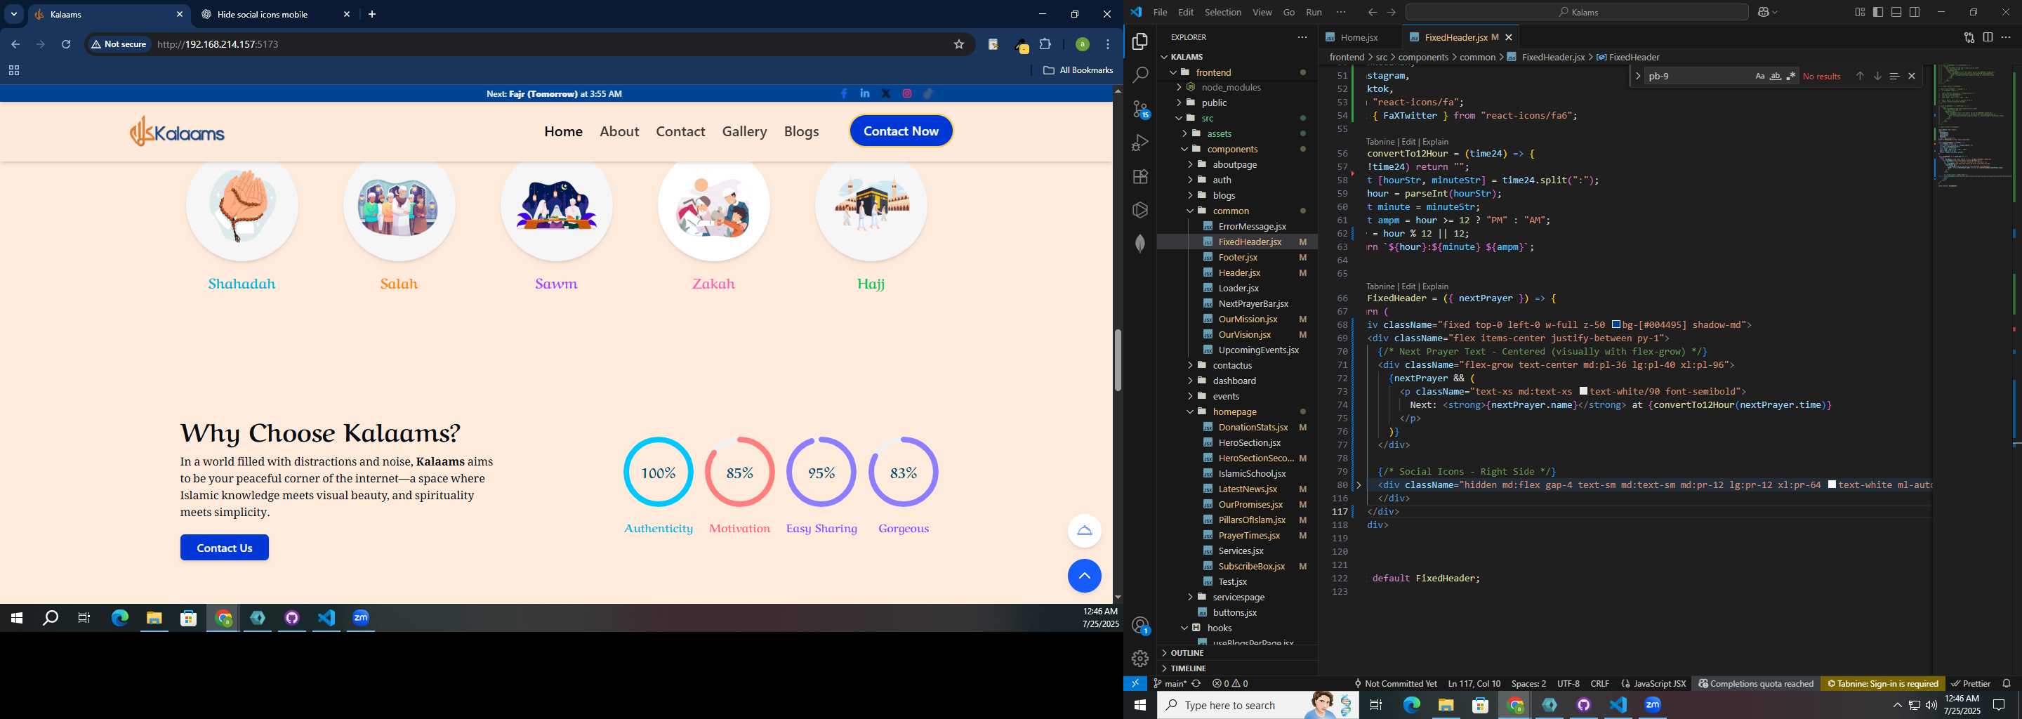Image resolution: width=2022 pixels, height=719 pixels.
Task: Open the File menu in VS Code
Action: click(x=1160, y=12)
